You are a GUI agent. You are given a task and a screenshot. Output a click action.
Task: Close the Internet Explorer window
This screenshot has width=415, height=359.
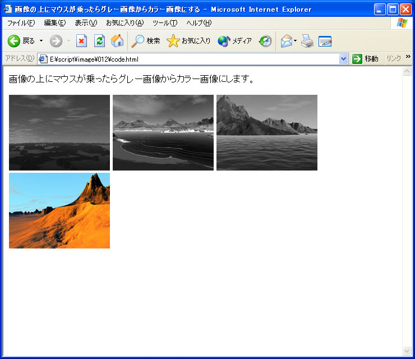(x=405, y=10)
